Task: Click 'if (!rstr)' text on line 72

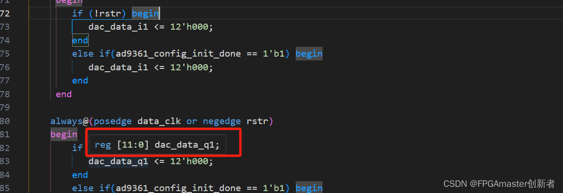Action: click(x=100, y=14)
